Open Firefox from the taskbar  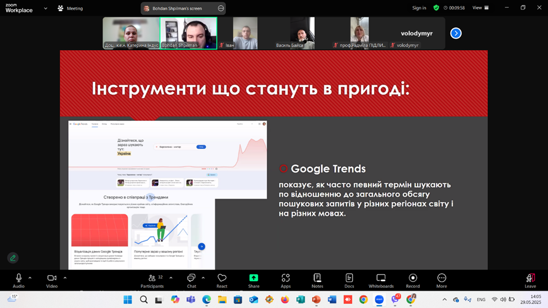[x=285, y=300]
